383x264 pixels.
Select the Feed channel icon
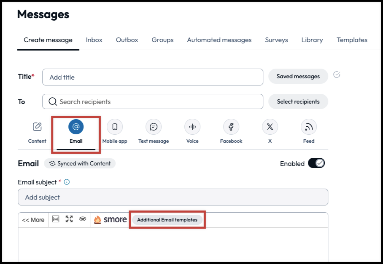tap(308, 126)
